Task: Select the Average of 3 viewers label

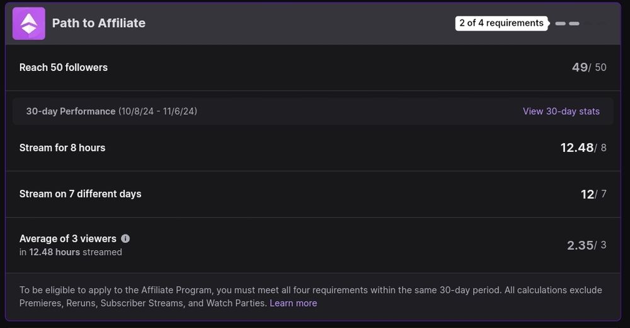Action: 67,239
